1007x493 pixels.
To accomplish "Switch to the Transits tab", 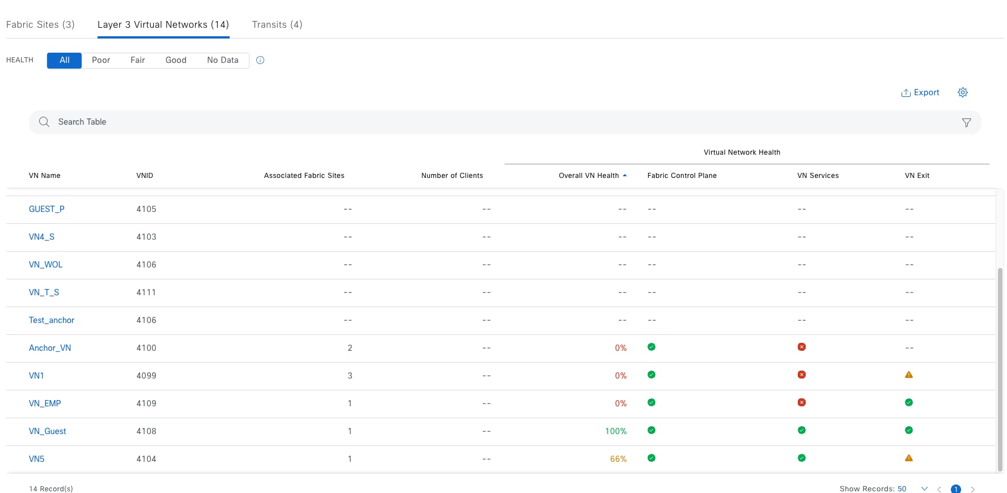I will click(277, 25).
